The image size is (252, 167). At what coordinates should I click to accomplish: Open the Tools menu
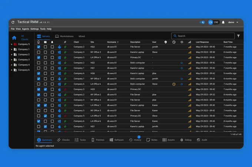[x=43, y=29]
